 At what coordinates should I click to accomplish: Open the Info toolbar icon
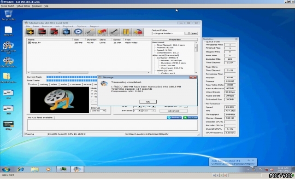[66, 32]
